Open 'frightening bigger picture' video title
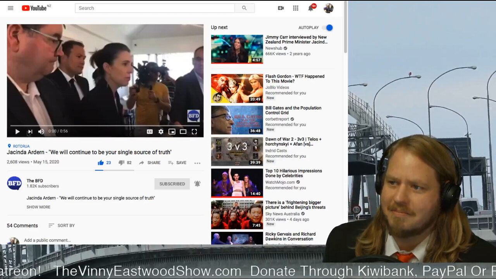496x279 pixels. [295, 205]
